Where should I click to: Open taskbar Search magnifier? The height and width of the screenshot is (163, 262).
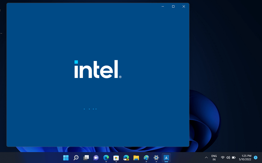coord(76,158)
